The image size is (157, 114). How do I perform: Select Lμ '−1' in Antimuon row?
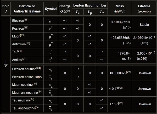(90, 44)
